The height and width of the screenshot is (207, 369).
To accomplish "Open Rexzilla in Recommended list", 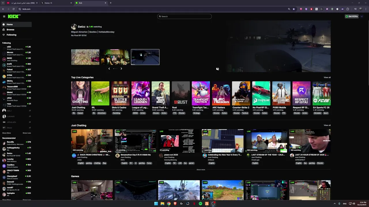I will point(16,143).
